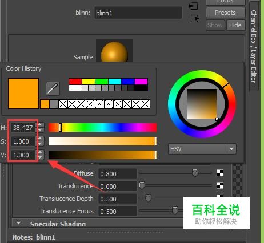Collapse the Specular Shading section
Screen dimensions: 264x243
click(x=18, y=222)
